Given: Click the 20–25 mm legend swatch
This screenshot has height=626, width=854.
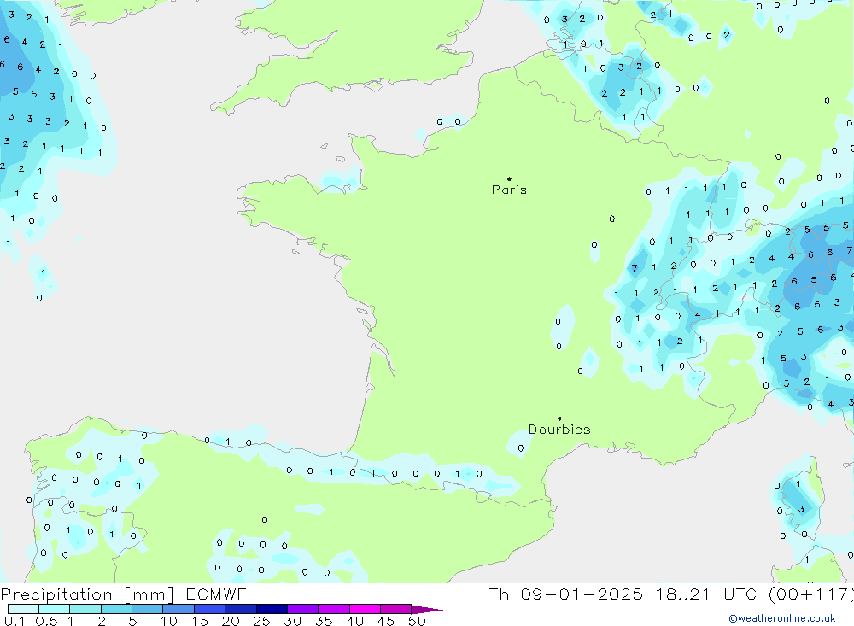Looking at the screenshot, I should tap(241, 610).
